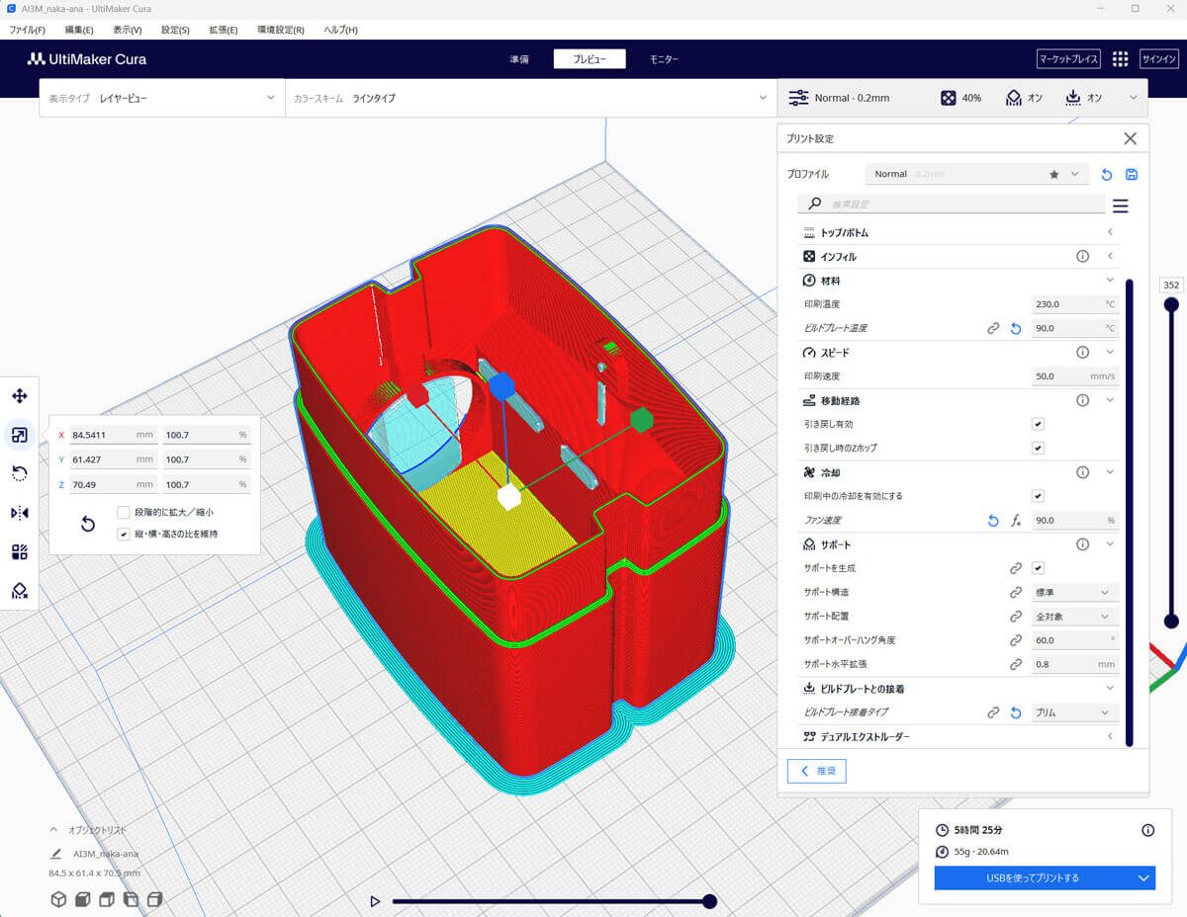Open the build plate adhesion type dropdown
The image size is (1187, 917).
[x=1074, y=712]
